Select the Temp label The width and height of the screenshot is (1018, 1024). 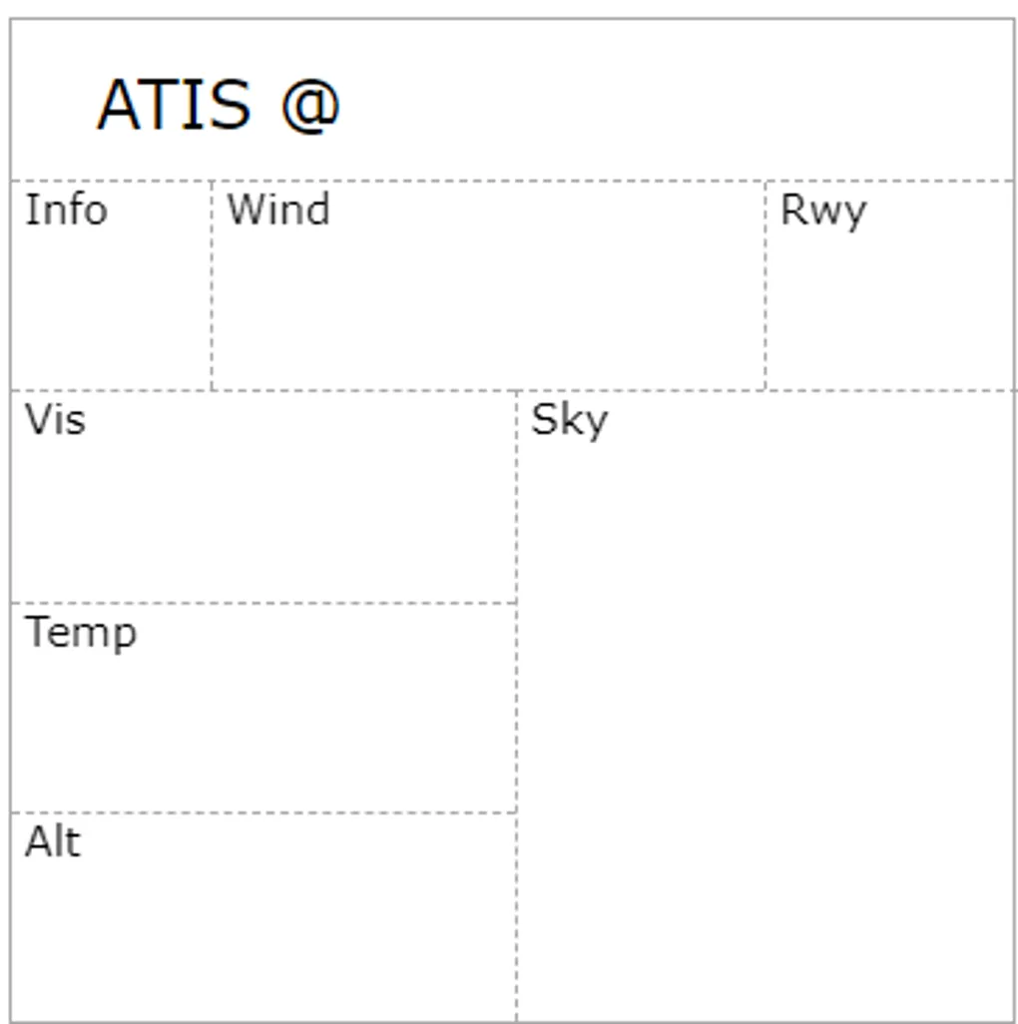click(81, 633)
